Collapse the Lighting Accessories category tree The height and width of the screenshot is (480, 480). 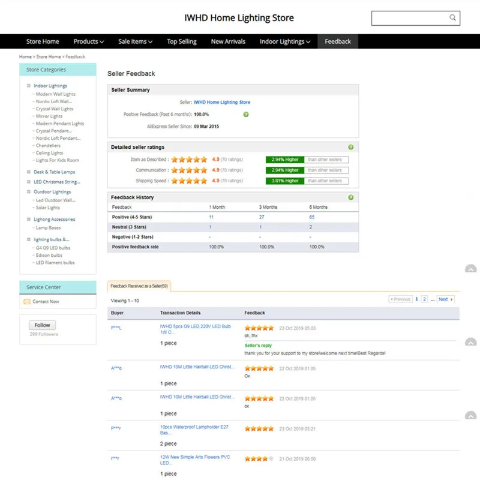point(29,219)
